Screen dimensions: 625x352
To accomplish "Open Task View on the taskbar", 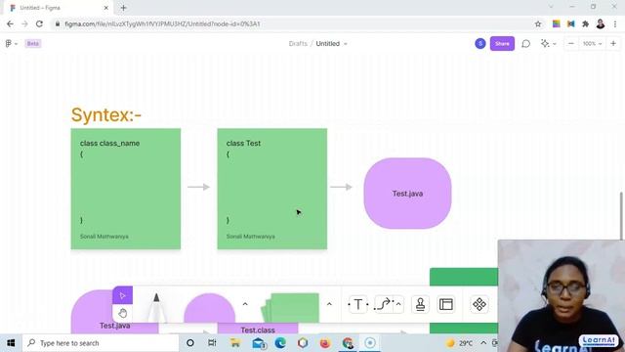I will point(212,343).
